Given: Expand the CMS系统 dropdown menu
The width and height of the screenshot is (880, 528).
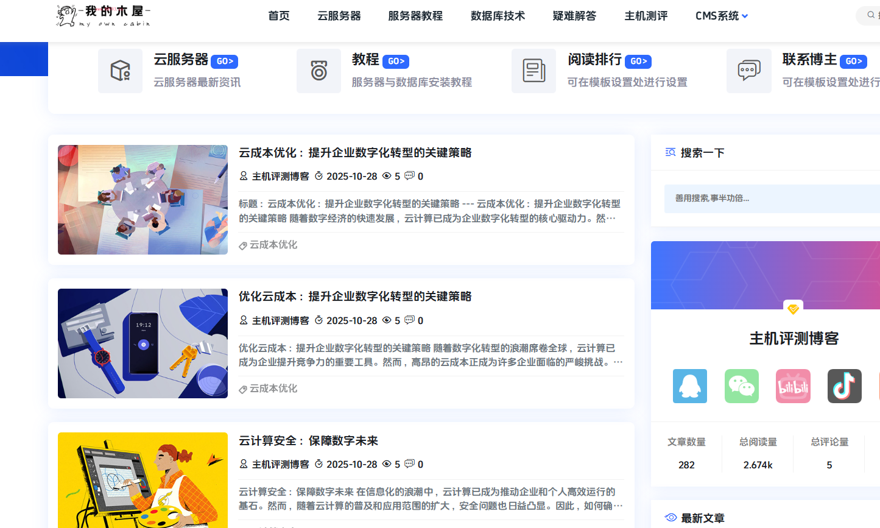Looking at the screenshot, I should point(722,16).
